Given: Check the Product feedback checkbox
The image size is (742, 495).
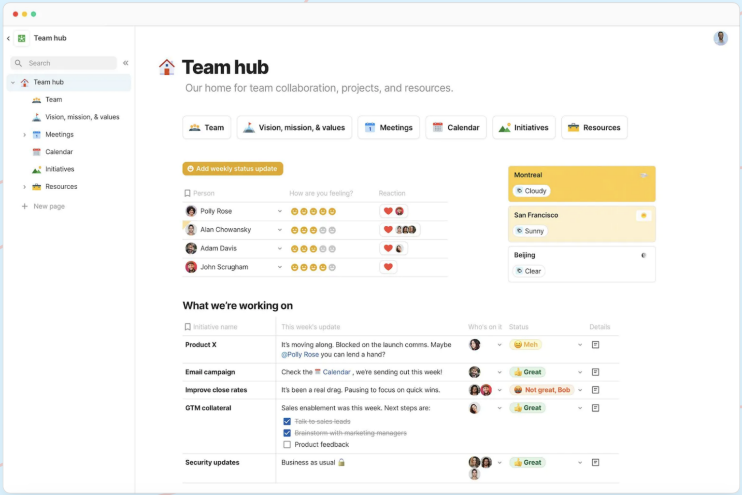Looking at the screenshot, I should coord(287,444).
